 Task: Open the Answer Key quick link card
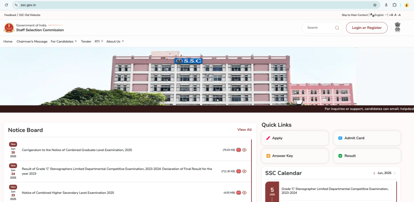[x=295, y=156]
